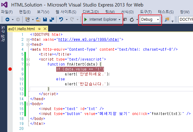Click the </head> closing tag on line 14
The height and width of the screenshot is (132, 193).
(38, 99)
